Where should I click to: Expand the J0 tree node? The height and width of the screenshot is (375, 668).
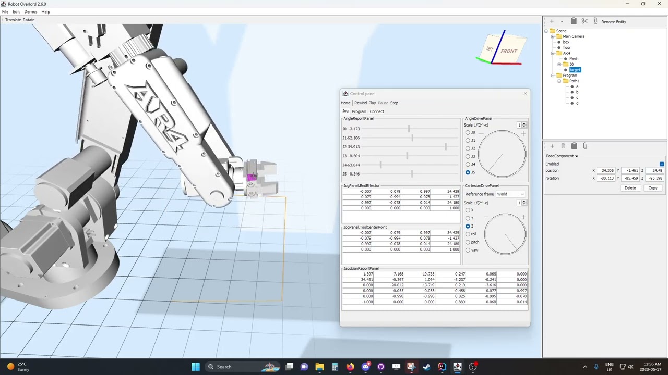pyautogui.click(x=559, y=65)
